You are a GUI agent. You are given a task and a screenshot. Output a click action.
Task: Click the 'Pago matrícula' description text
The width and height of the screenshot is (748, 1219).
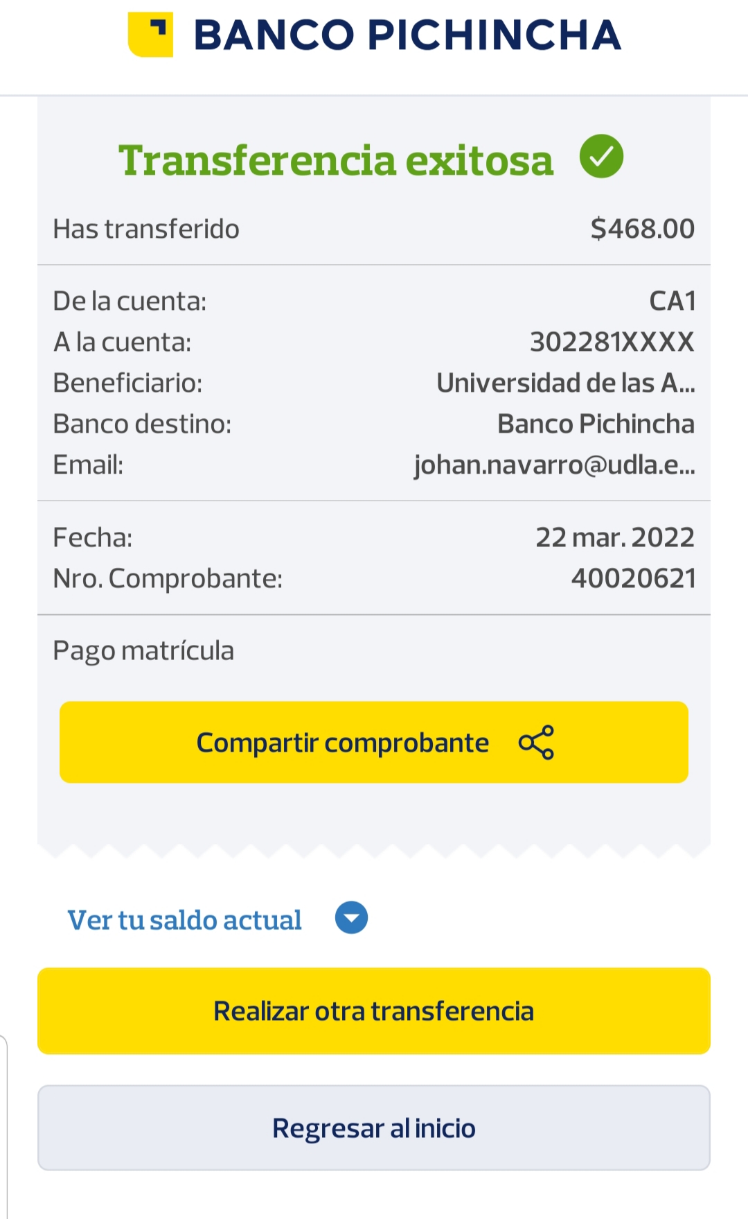coord(143,651)
